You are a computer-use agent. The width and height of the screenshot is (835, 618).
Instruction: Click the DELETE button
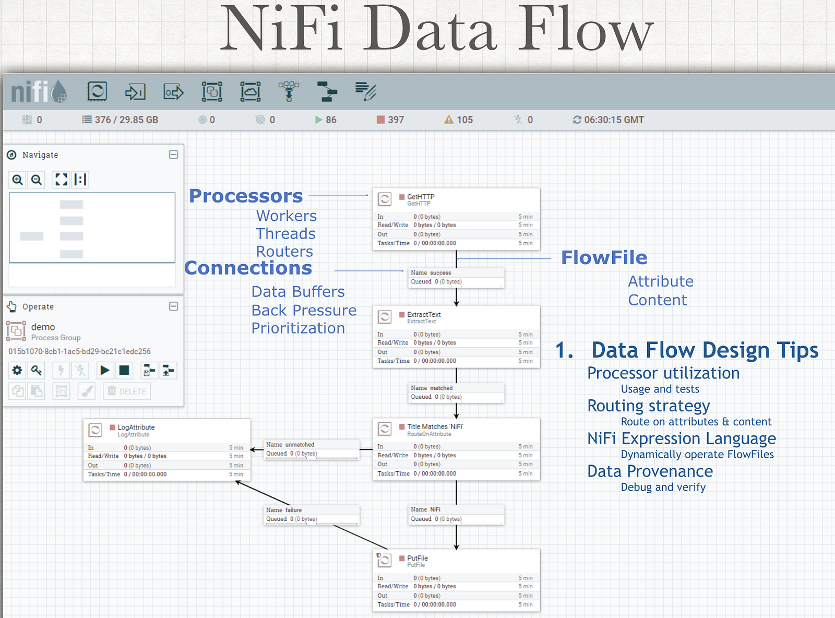coord(127,391)
